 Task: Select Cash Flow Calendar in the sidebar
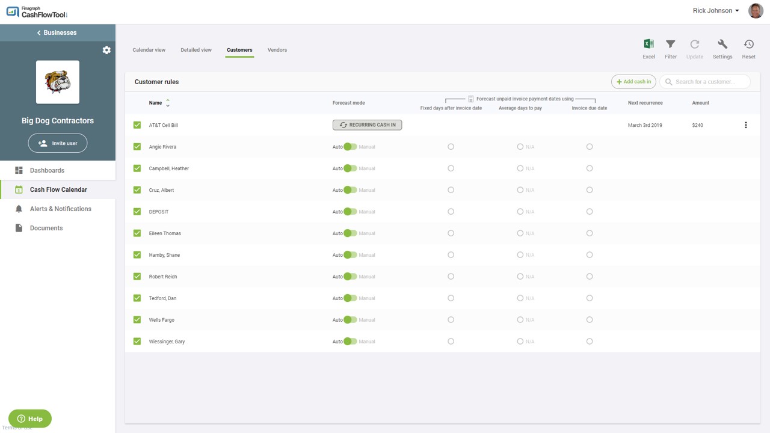pos(58,189)
